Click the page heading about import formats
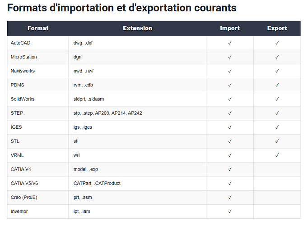Viewport: 308px width, 225px height. tap(122, 8)
